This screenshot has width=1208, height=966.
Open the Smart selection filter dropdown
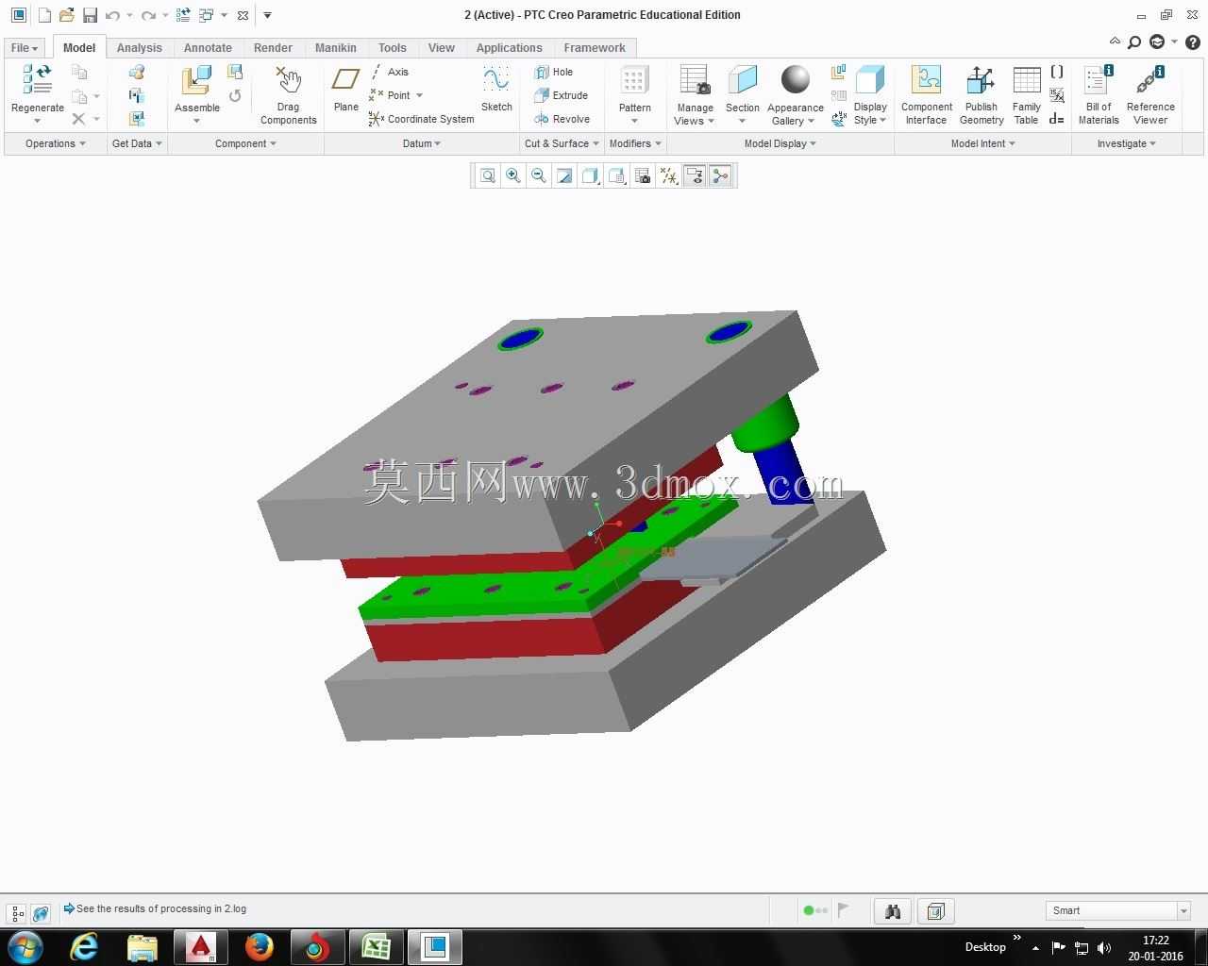point(1183,910)
